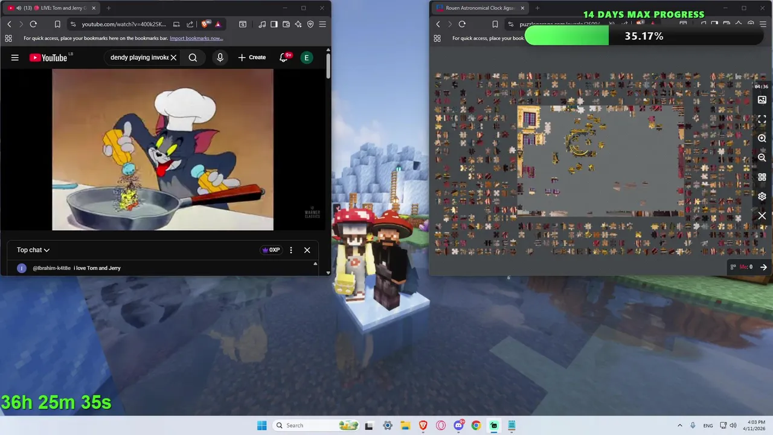773x435 pixels.
Task: Arrange puzzle pieces with grid icon
Action: pos(762,177)
